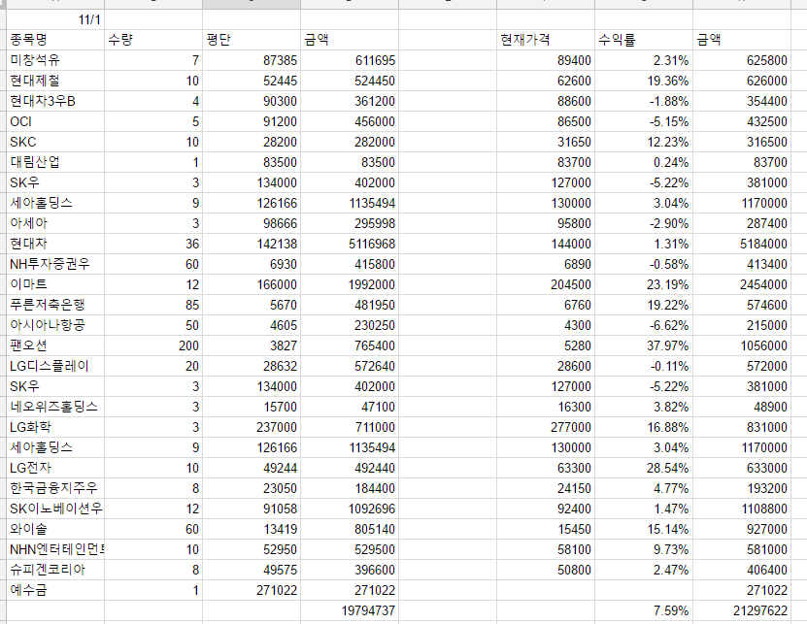Image resolution: width=807 pixels, height=624 pixels.
Task: Select the 현재가격 header cell
Action: (546, 40)
